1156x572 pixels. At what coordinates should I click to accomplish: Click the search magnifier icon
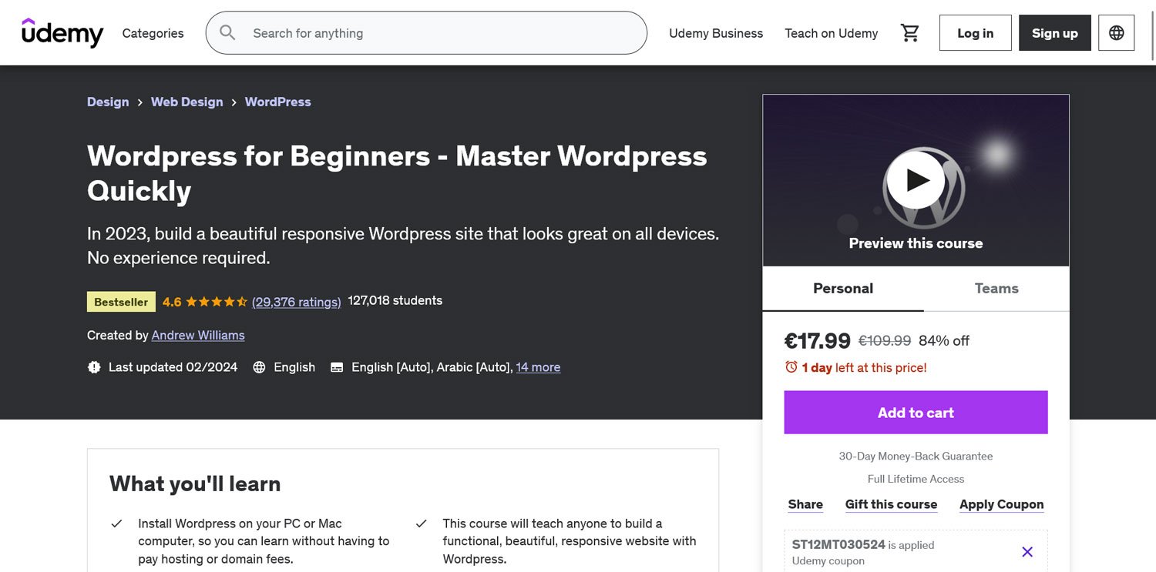coord(227,33)
